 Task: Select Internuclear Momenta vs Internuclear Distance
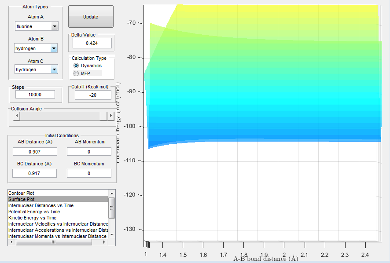coord(58,236)
